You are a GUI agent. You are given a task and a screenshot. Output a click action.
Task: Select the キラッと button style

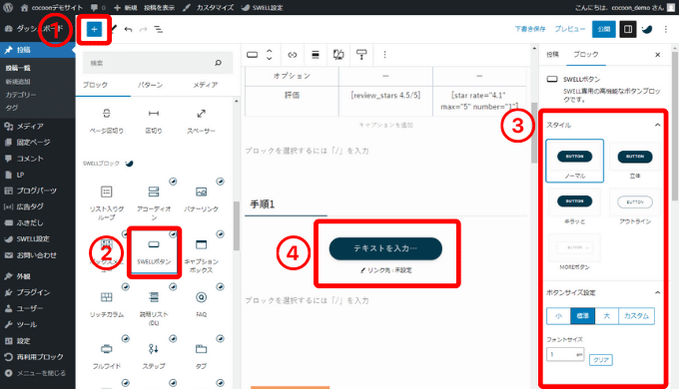574,206
